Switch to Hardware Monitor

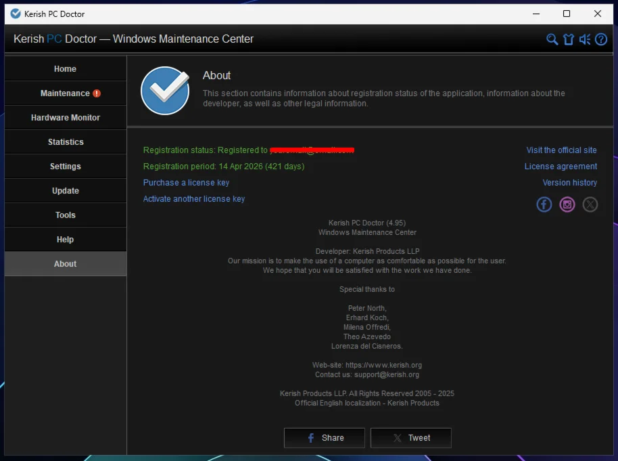66,118
